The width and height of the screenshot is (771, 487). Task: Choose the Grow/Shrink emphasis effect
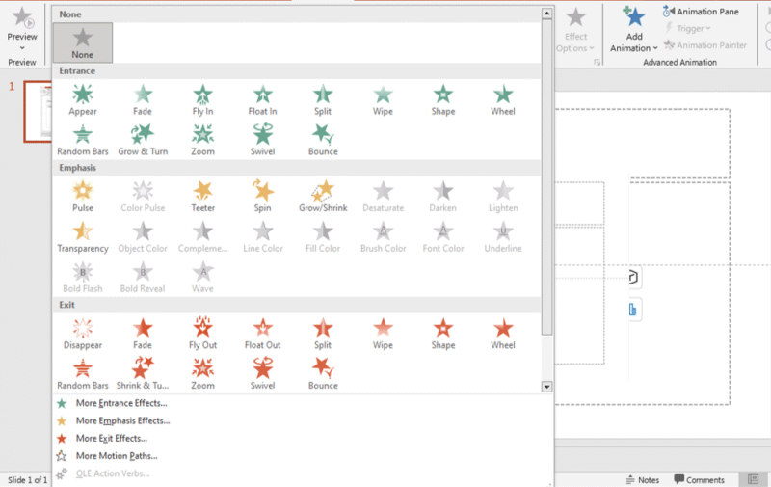323,197
